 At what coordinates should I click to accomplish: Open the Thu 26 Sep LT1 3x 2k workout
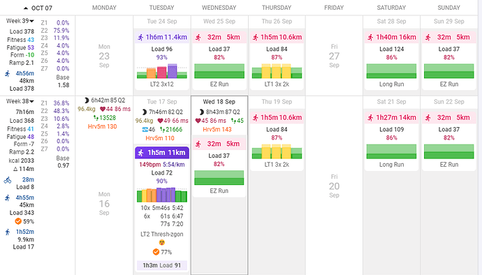[277, 60]
